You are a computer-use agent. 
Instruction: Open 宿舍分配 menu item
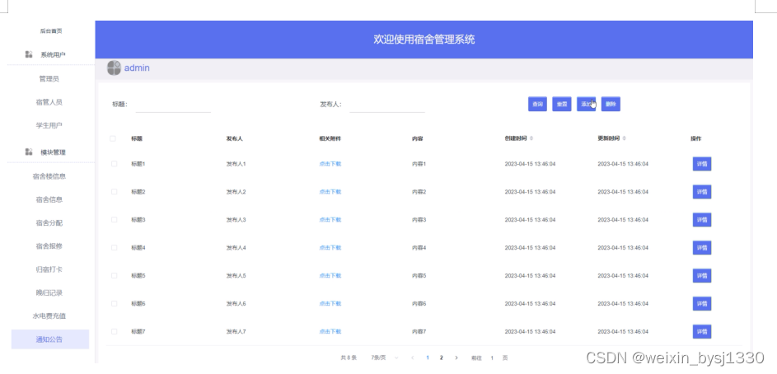49,223
